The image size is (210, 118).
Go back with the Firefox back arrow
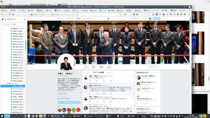tap(3, 14)
